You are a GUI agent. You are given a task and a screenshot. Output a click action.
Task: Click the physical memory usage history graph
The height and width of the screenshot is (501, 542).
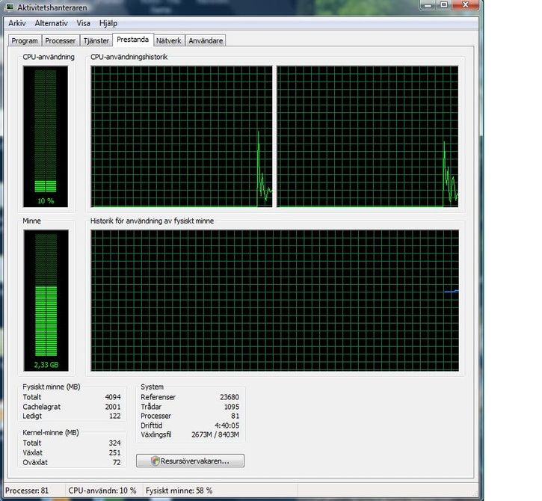tap(274, 300)
